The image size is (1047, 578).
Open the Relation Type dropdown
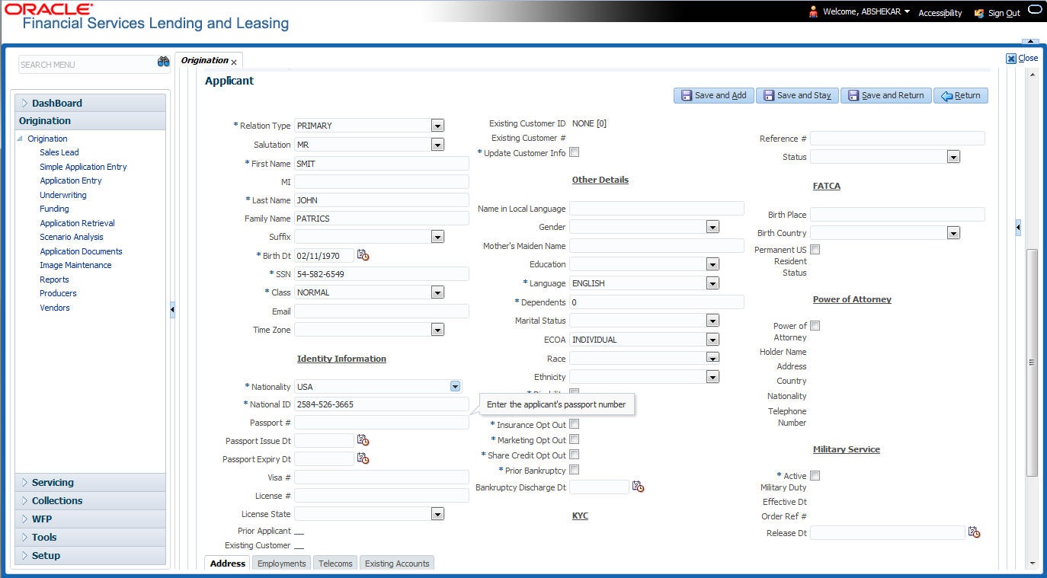point(437,126)
